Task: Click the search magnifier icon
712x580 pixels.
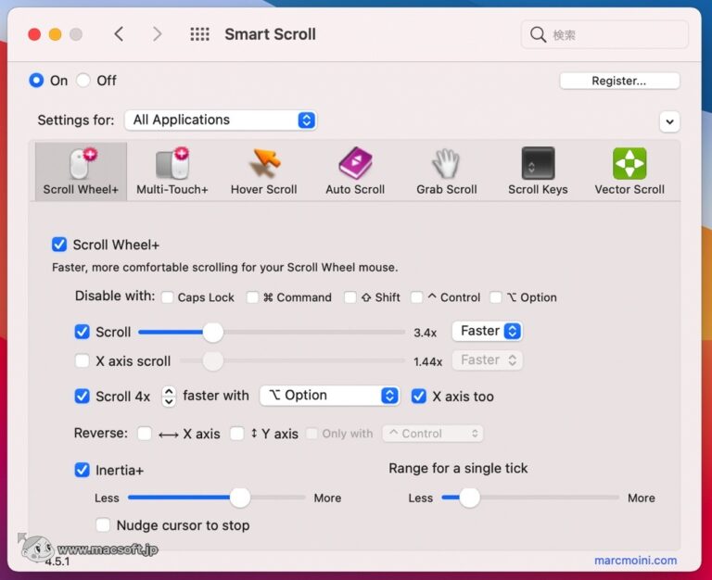Action: click(x=538, y=34)
